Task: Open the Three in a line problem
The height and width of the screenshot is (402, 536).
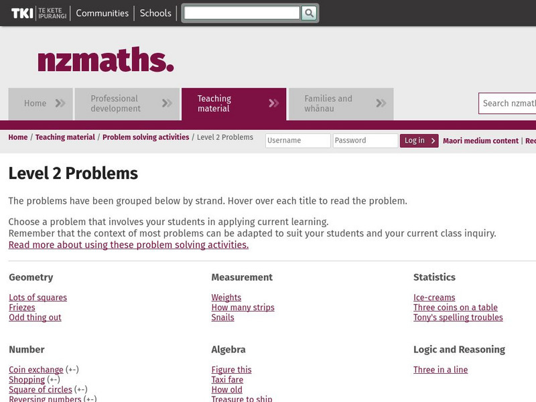Action: point(441,370)
